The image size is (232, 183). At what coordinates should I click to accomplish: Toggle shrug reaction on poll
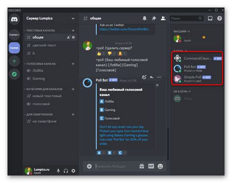(x=122, y=53)
